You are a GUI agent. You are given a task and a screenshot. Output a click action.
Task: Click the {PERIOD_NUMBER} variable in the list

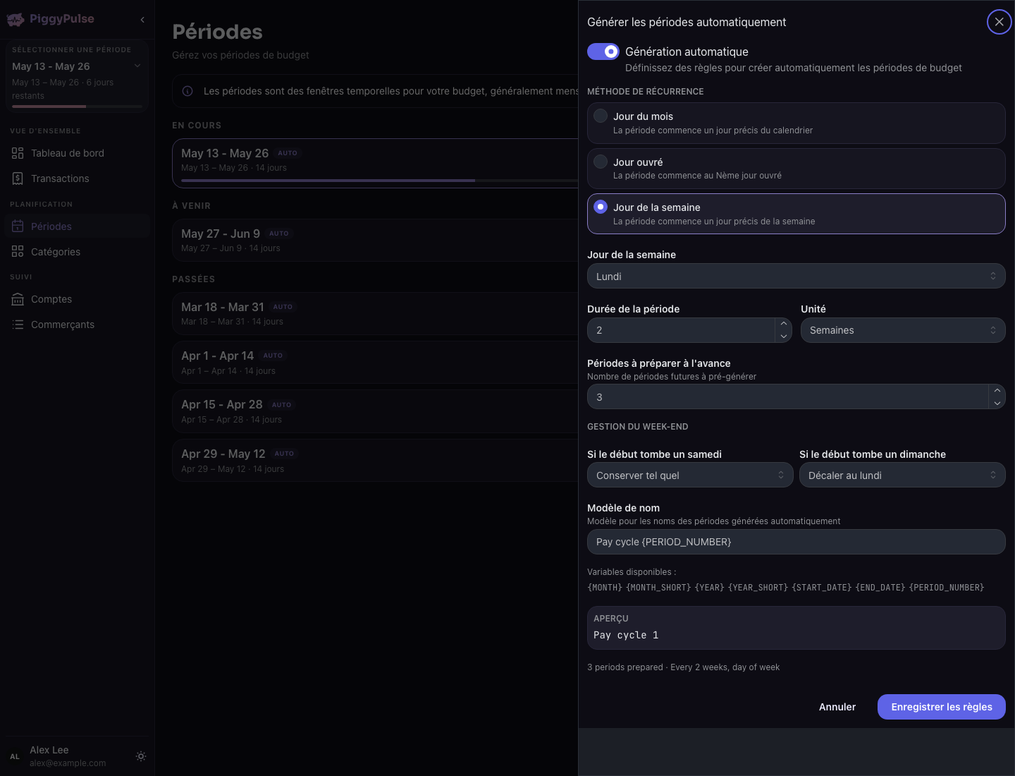947,588
